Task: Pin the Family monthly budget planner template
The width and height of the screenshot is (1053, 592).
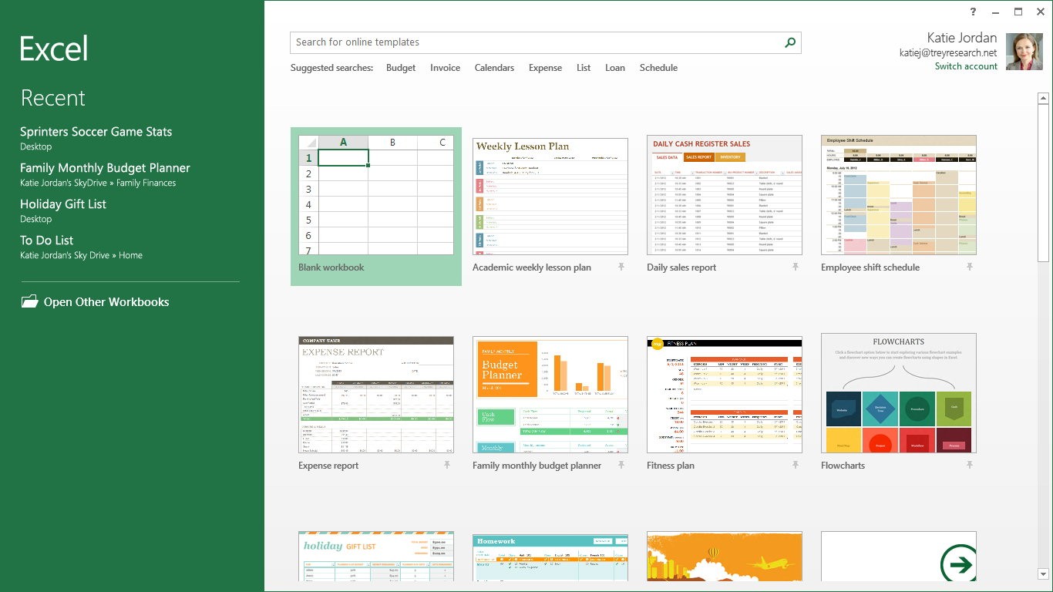Action: [621, 465]
